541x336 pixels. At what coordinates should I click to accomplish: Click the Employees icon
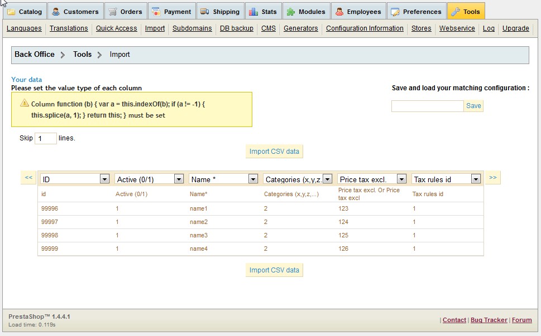coord(339,12)
